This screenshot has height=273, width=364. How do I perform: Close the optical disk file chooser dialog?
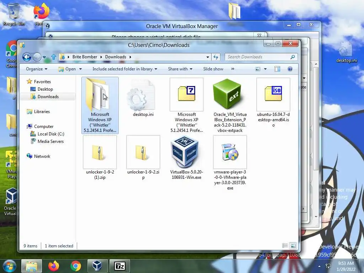click(259, 36)
